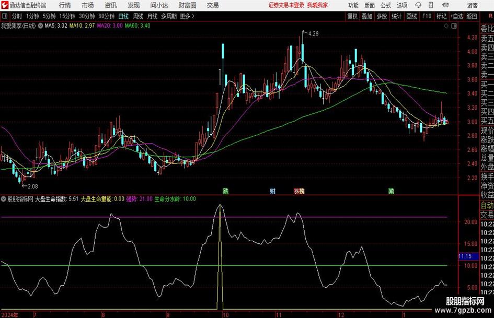The width and height of the screenshot is (494, 318).
Task: Click the green 跌 event marker
Action: tap(226, 191)
